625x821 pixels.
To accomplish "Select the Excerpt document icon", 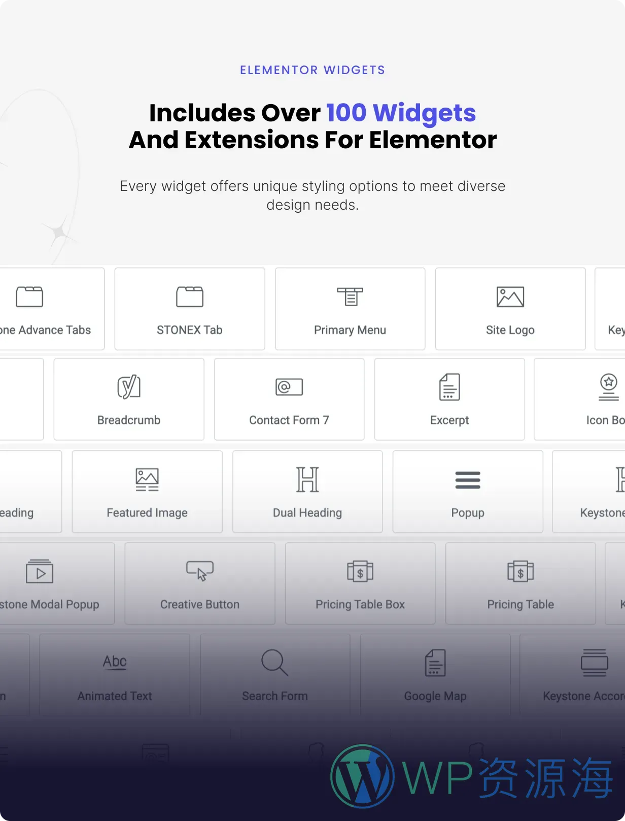I will 449,387.
